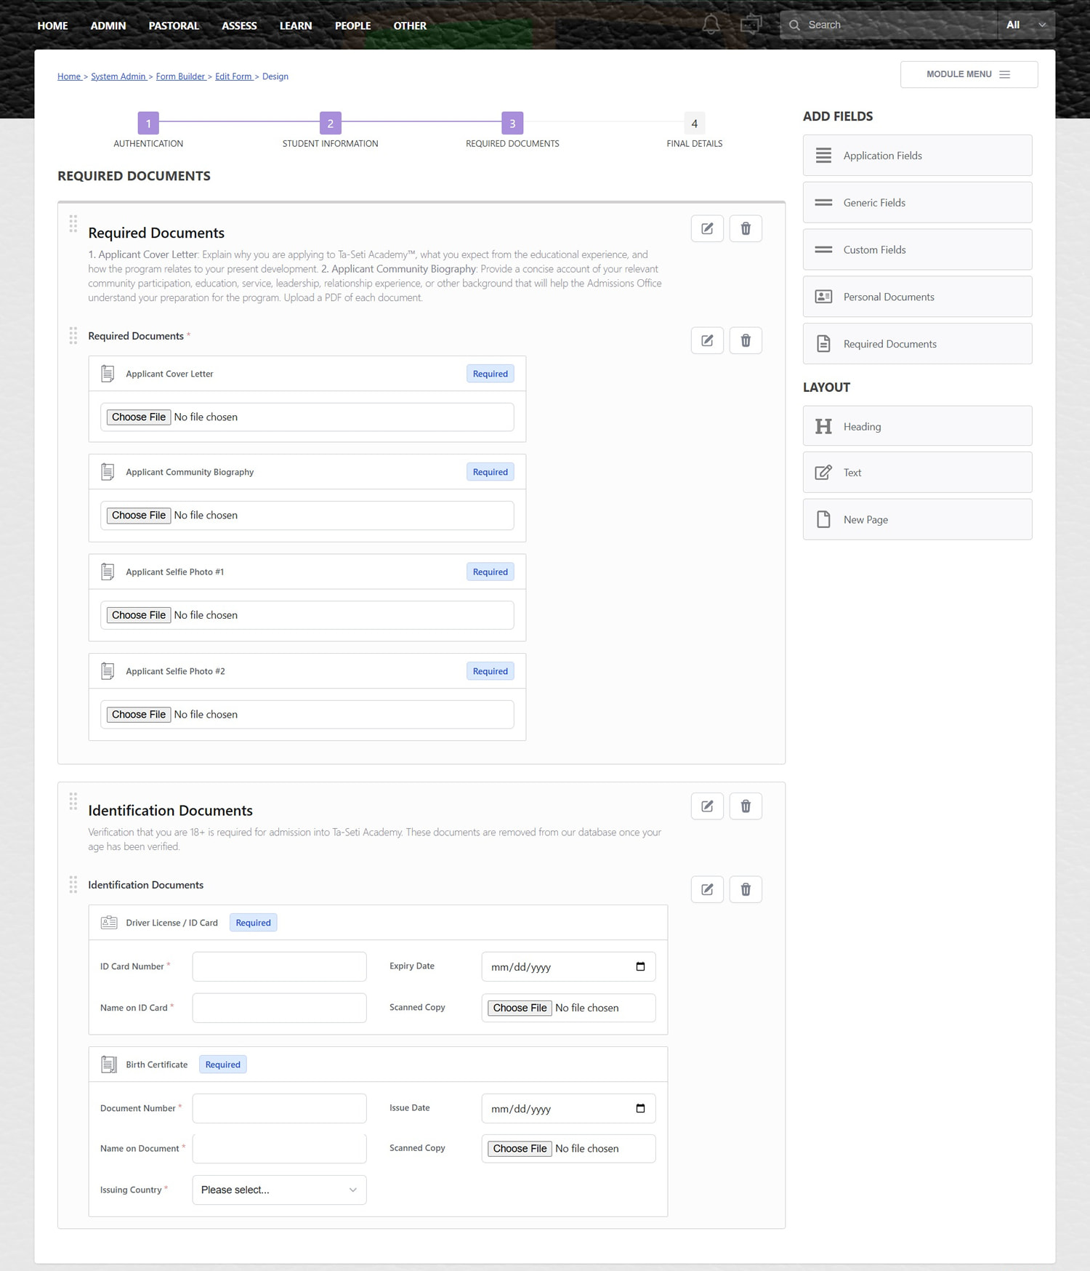Go to step 4 Final Details
1090x1271 pixels.
(x=694, y=124)
